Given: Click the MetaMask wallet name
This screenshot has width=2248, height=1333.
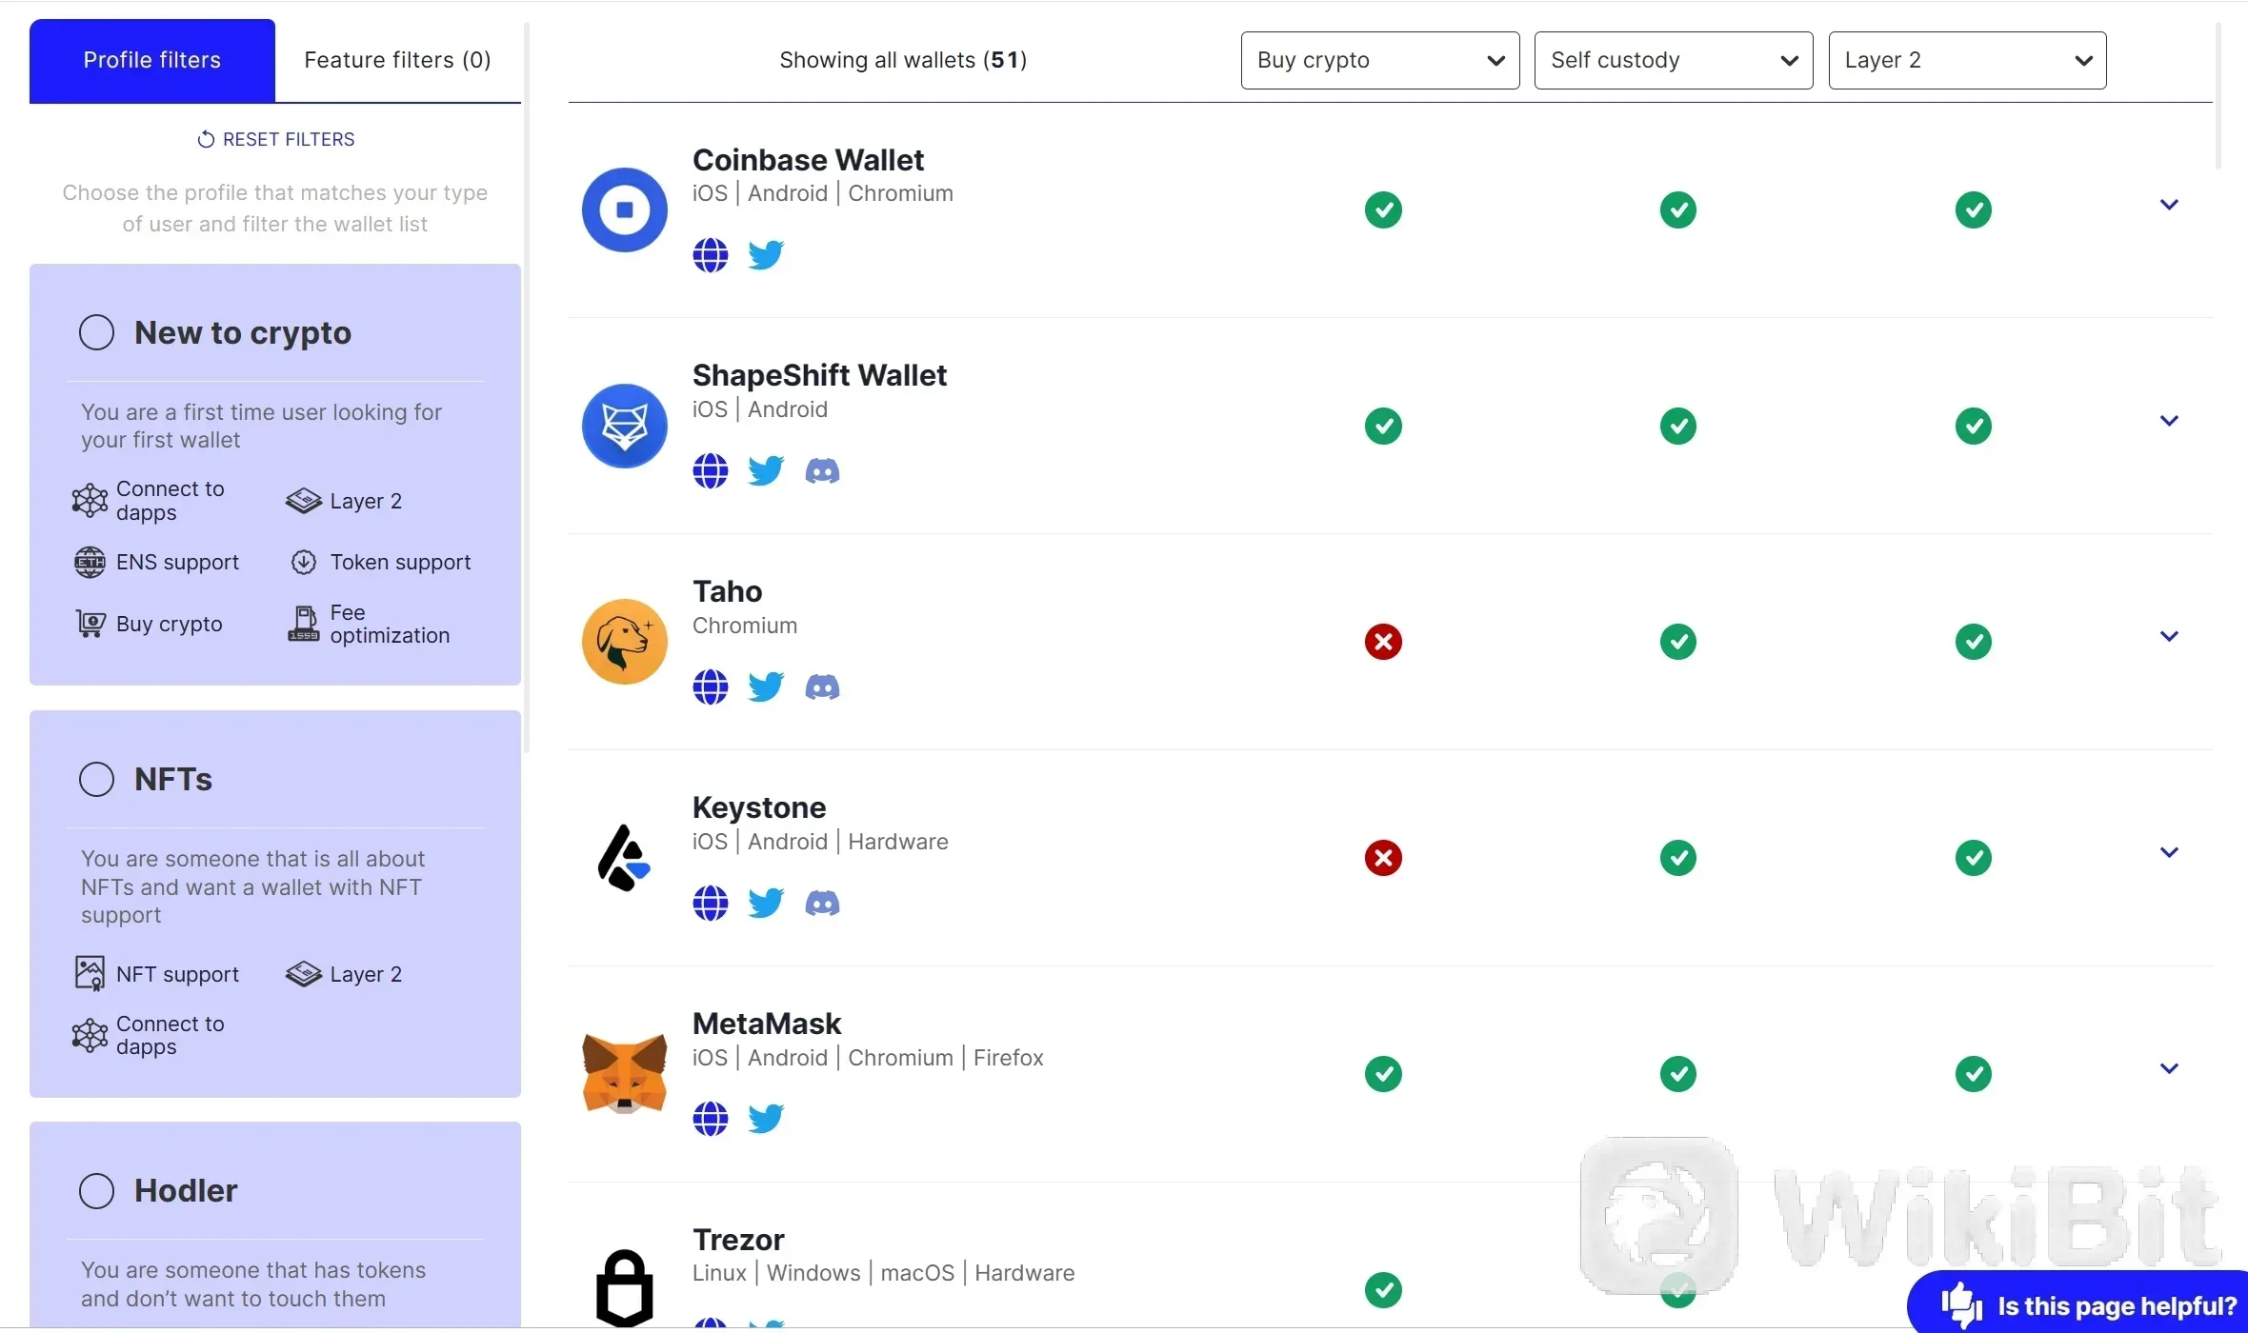Looking at the screenshot, I should pyautogui.click(x=767, y=1025).
